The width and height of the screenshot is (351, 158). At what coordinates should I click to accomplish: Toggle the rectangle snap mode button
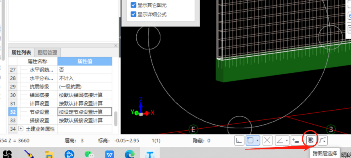(x=251, y=141)
